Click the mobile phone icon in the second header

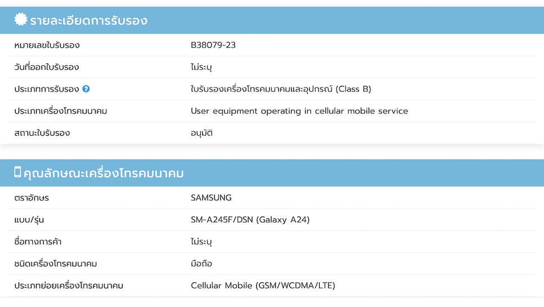pos(17,172)
